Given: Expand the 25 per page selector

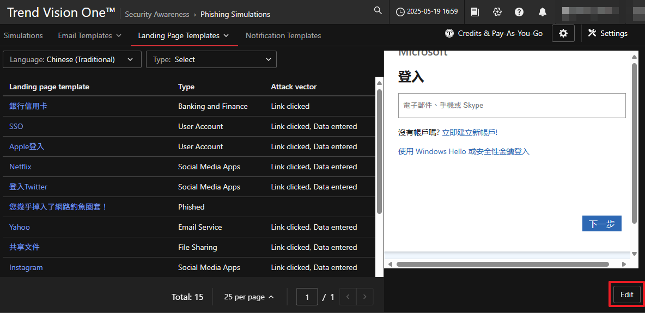Looking at the screenshot, I should pyautogui.click(x=249, y=297).
